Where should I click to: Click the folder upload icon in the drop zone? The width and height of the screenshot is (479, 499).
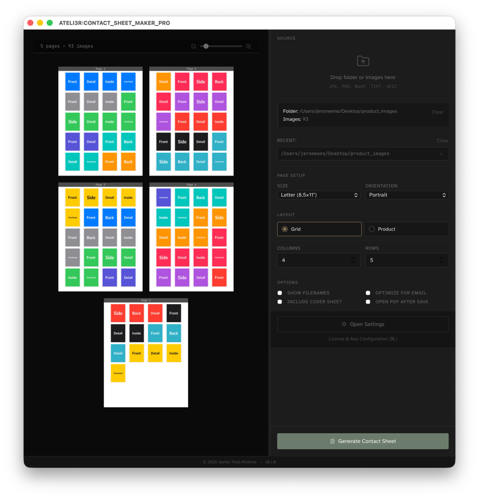point(362,61)
